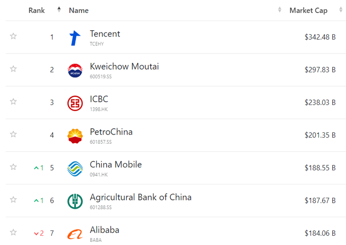Click the Name column header
346x245 pixels.
click(79, 10)
